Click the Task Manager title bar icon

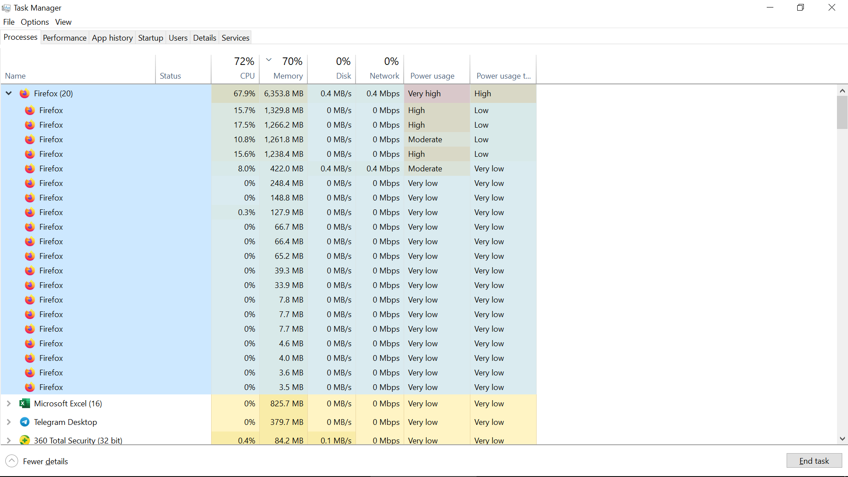(x=6, y=8)
